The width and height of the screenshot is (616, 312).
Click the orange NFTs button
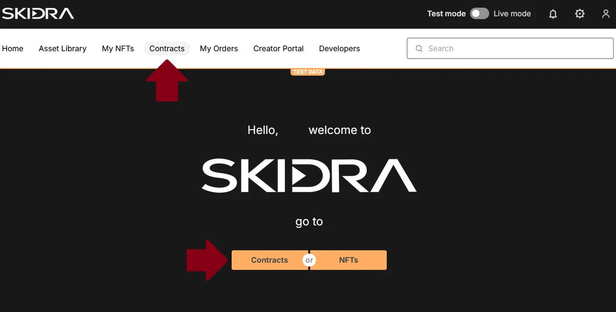click(x=348, y=260)
